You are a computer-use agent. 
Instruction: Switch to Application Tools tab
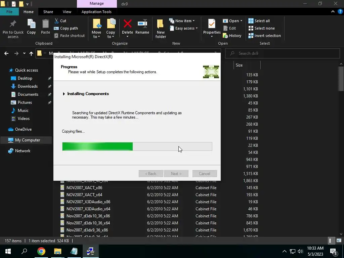click(96, 12)
